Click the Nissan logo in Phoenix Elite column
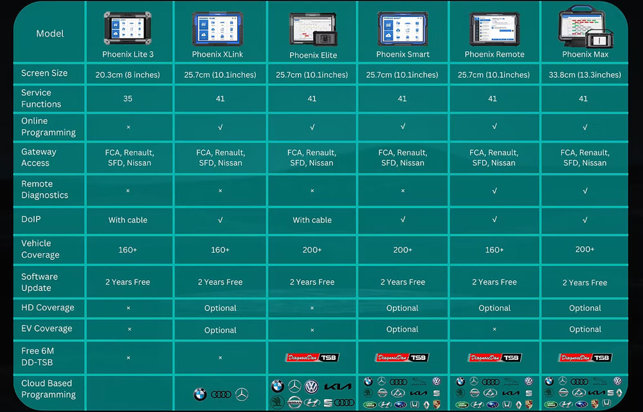 click(294, 402)
